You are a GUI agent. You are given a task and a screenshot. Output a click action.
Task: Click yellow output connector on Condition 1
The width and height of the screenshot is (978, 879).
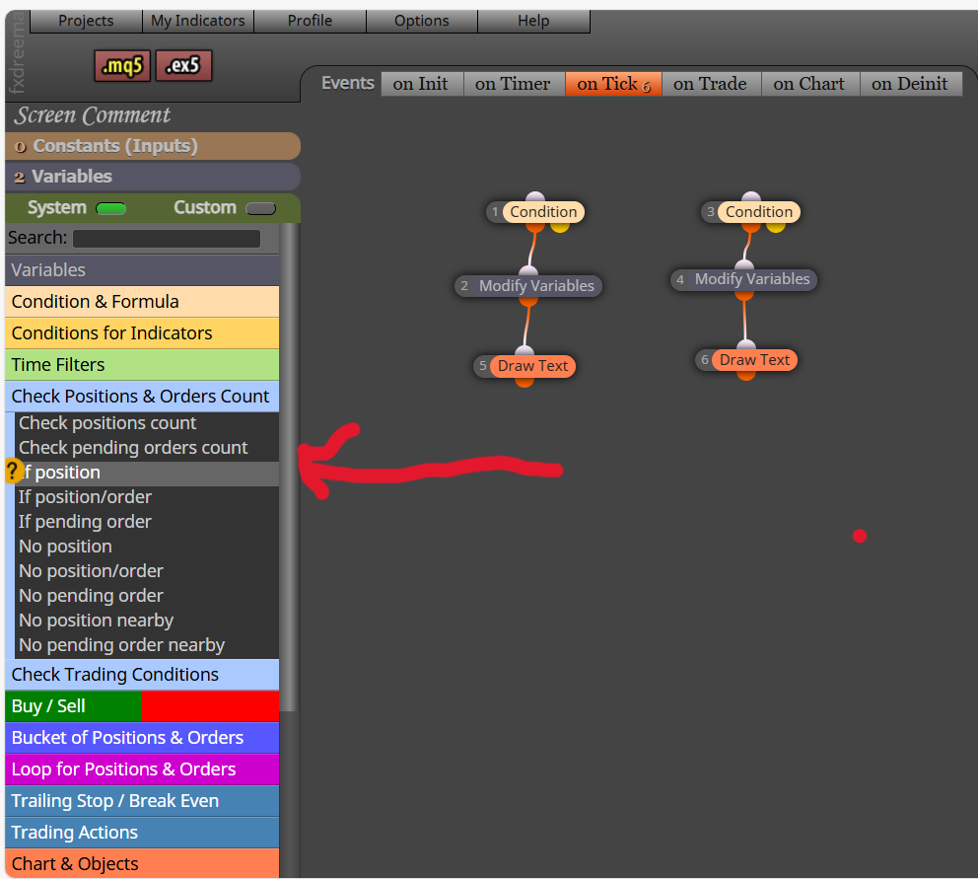tap(559, 227)
